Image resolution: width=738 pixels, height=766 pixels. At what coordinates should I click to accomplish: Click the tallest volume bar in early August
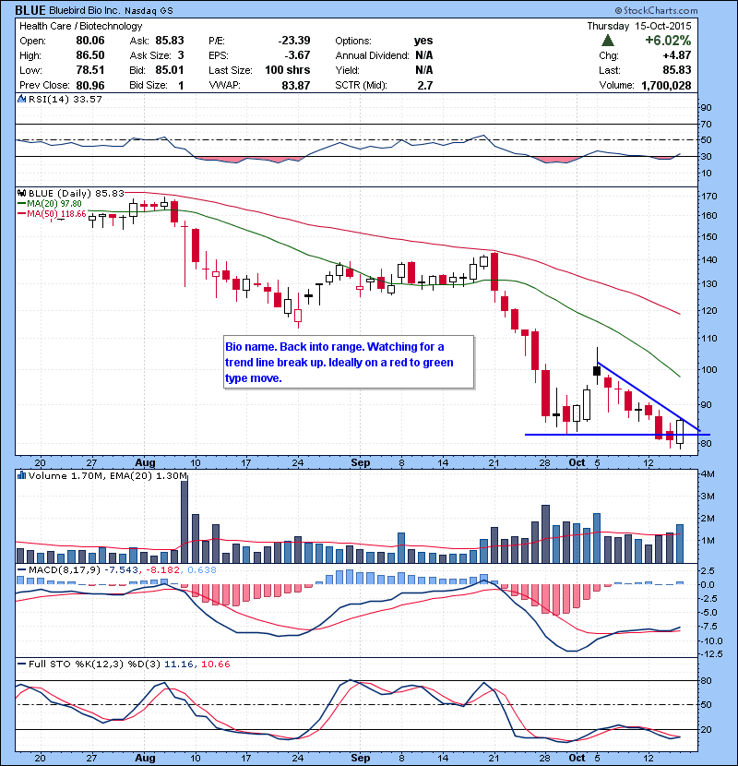tap(184, 521)
